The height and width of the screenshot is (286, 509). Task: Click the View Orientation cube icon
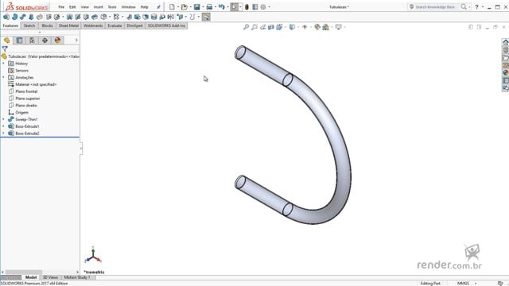click(x=279, y=27)
